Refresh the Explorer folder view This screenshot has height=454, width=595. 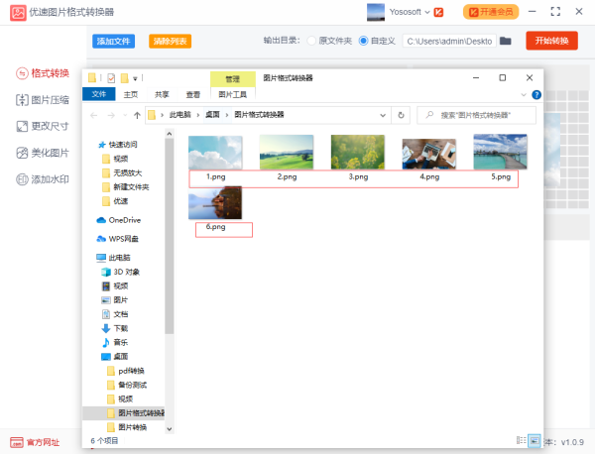[x=402, y=115]
